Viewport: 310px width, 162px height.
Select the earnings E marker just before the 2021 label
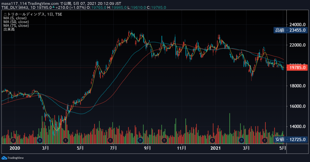click(x=212, y=140)
